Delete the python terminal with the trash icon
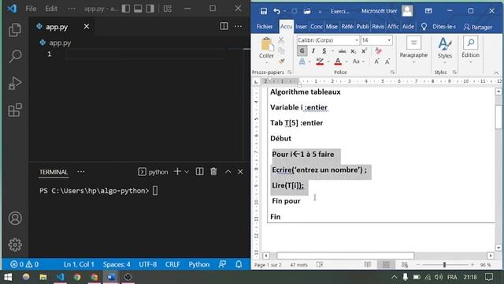Viewport: 504px width, 284px height. (213, 172)
